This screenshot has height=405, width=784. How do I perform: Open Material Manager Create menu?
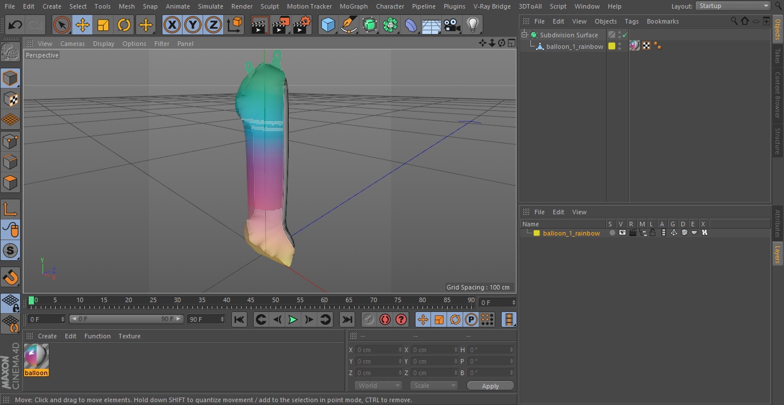point(47,336)
